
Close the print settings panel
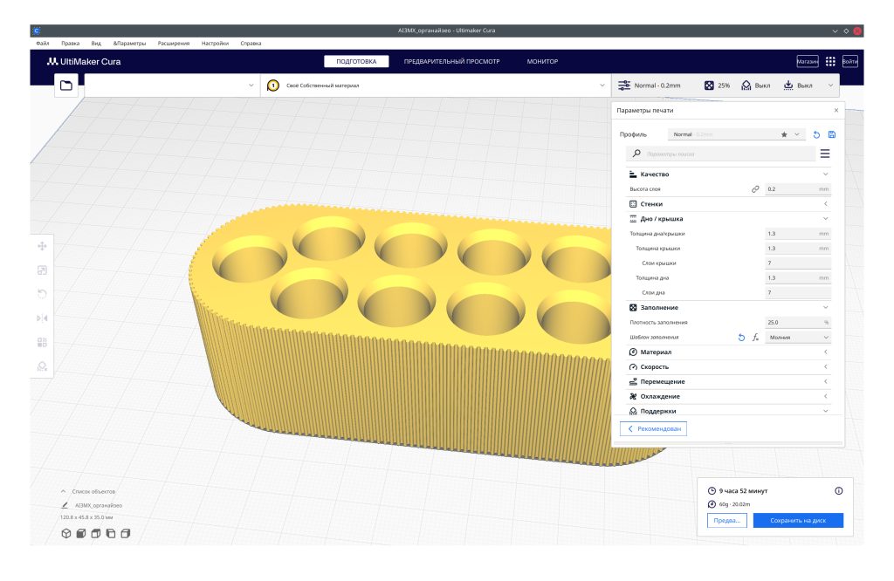pyautogui.click(x=836, y=110)
